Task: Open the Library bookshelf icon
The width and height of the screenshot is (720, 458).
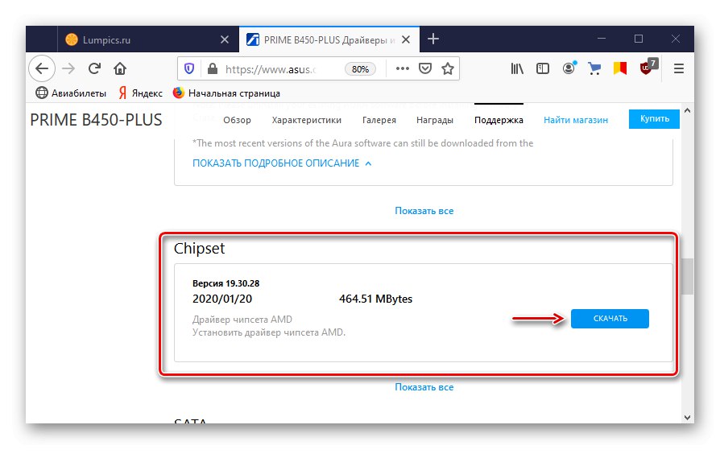Action: pos(517,69)
